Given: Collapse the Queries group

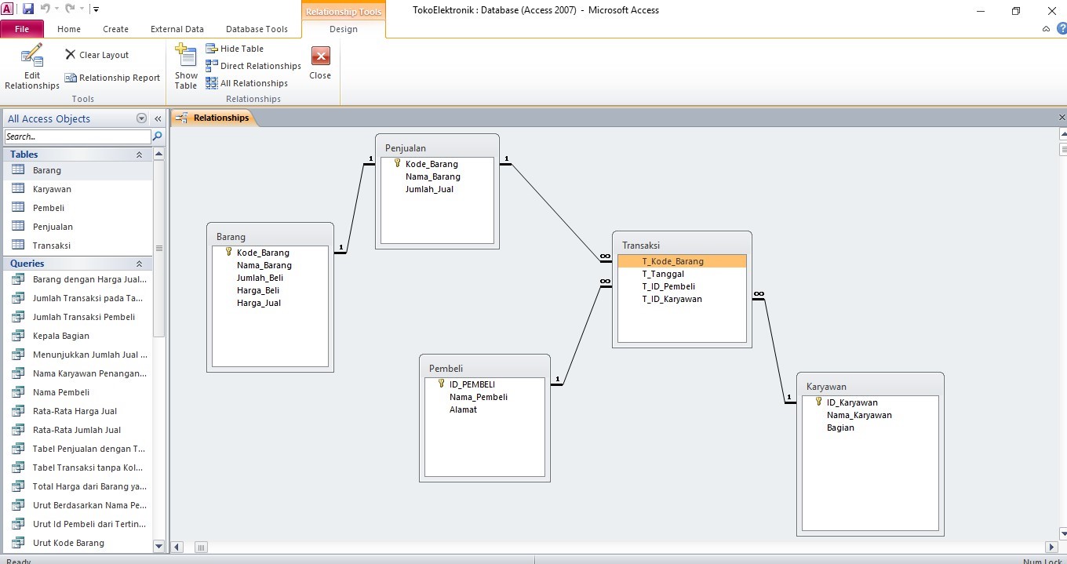Looking at the screenshot, I should pos(140,264).
